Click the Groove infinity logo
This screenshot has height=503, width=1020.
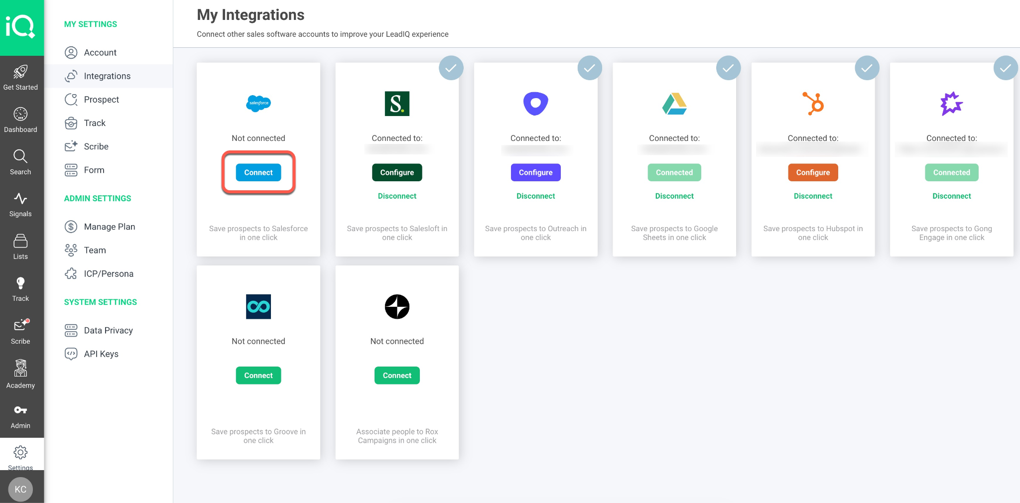(258, 307)
